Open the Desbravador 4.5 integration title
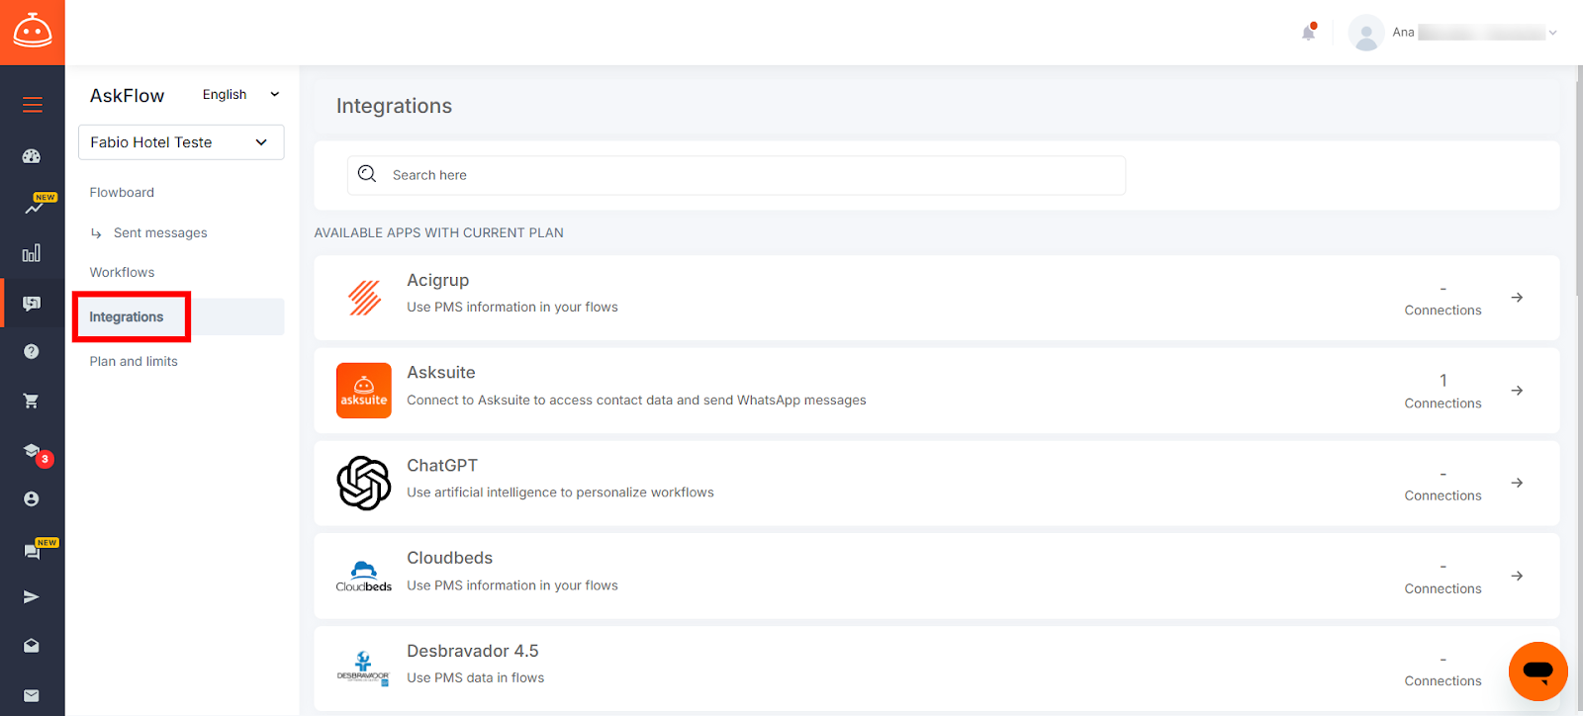The width and height of the screenshot is (1583, 716). tap(473, 651)
